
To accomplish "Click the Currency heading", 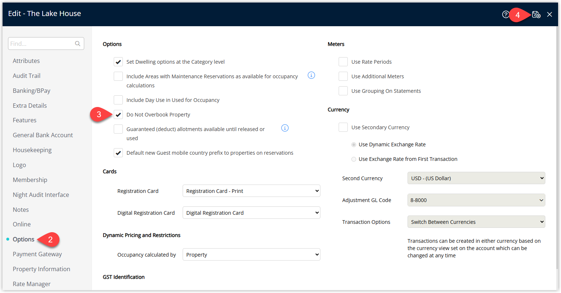I will click(x=338, y=110).
